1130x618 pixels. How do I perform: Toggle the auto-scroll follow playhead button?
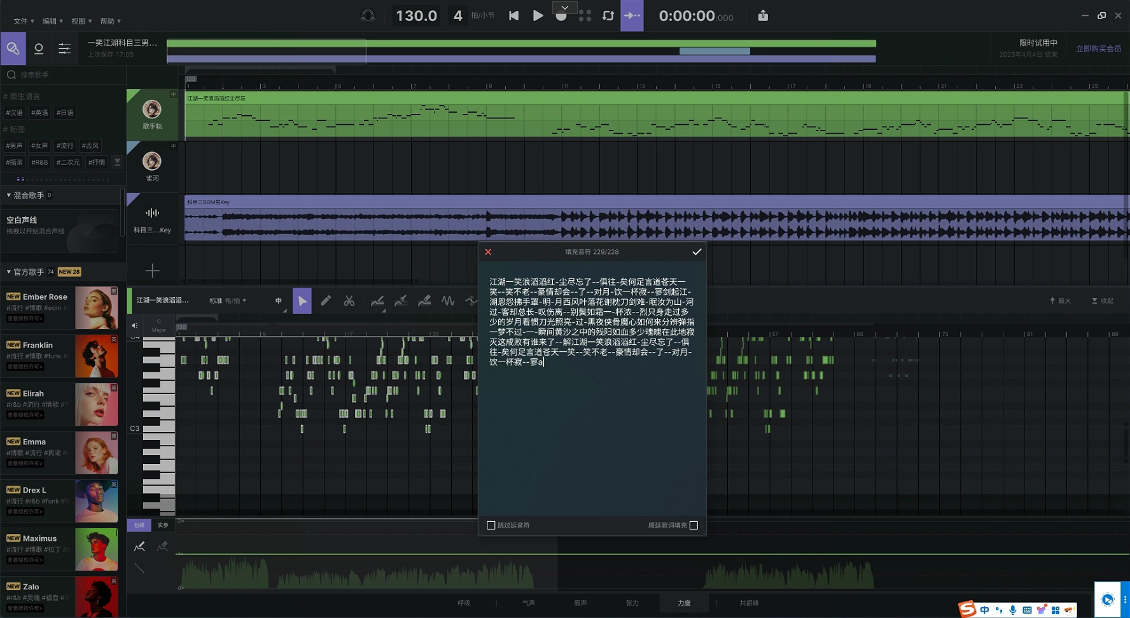[x=632, y=15]
